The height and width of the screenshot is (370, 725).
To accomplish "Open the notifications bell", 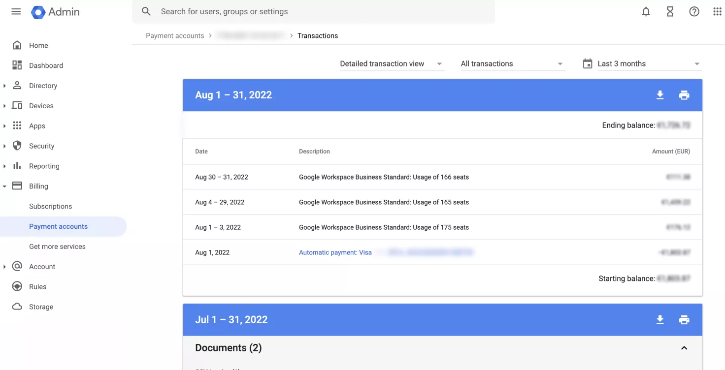I will coord(646,12).
